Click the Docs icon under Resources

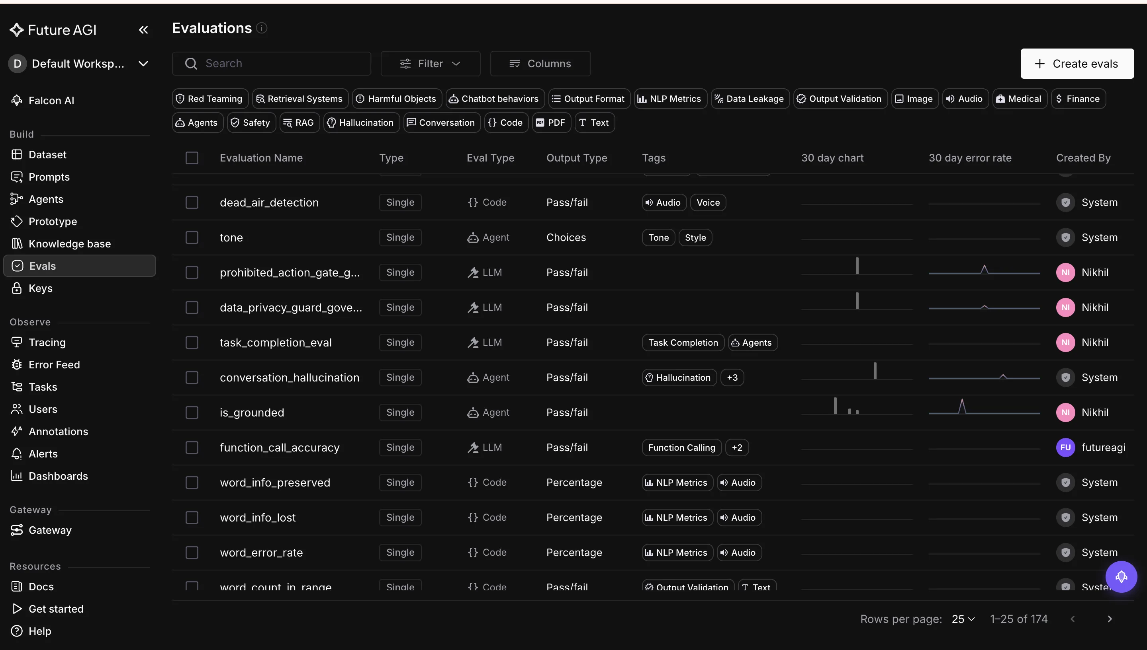17,587
